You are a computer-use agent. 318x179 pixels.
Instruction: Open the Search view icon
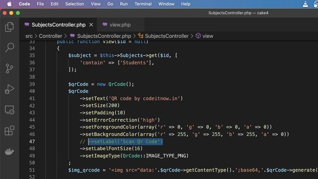pyautogui.click(x=9, y=48)
